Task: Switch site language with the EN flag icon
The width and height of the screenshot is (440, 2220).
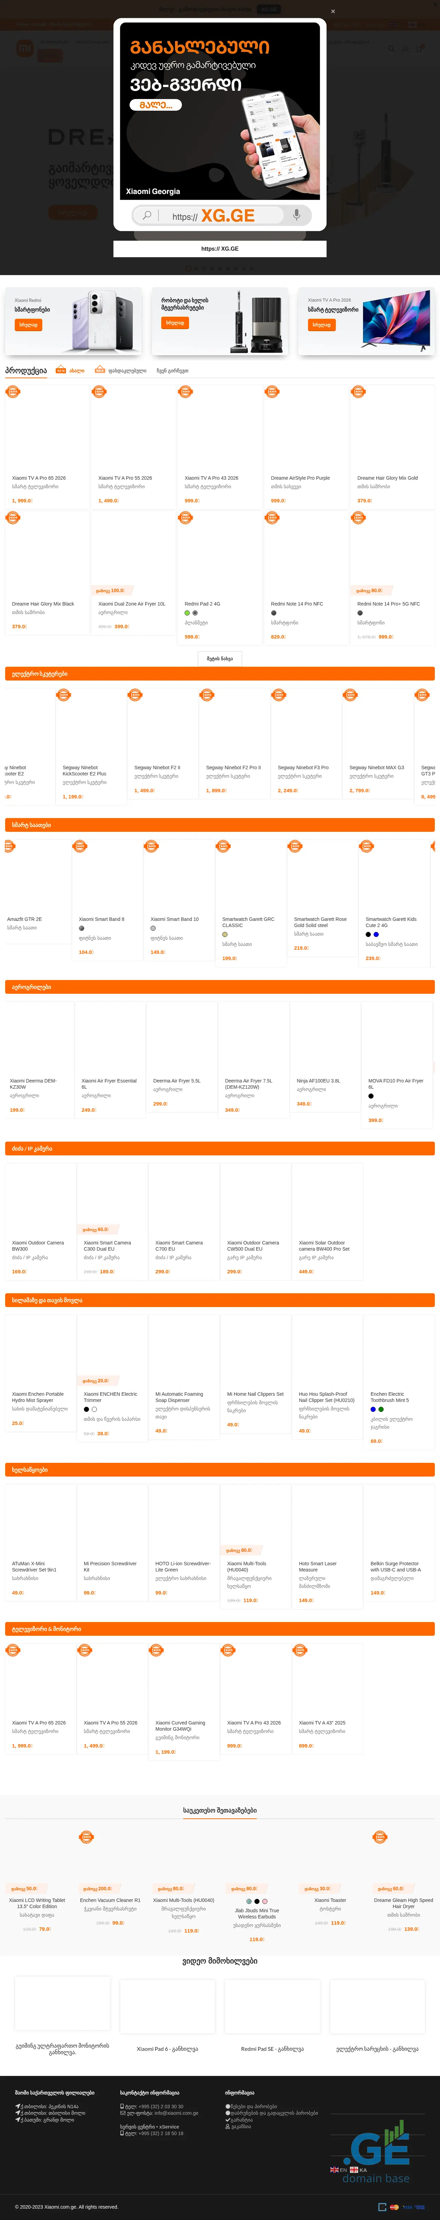Action: (334, 2169)
